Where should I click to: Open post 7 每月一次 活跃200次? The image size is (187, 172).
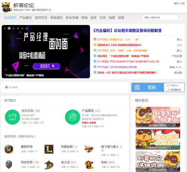tap(127, 73)
